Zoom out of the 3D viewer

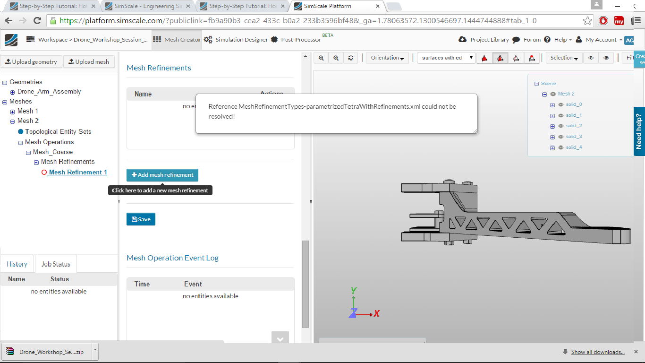pyautogui.click(x=336, y=58)
